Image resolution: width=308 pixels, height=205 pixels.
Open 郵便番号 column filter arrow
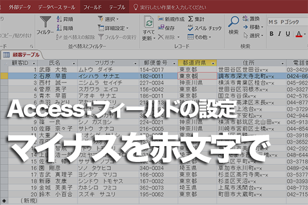tap(174, 64)
